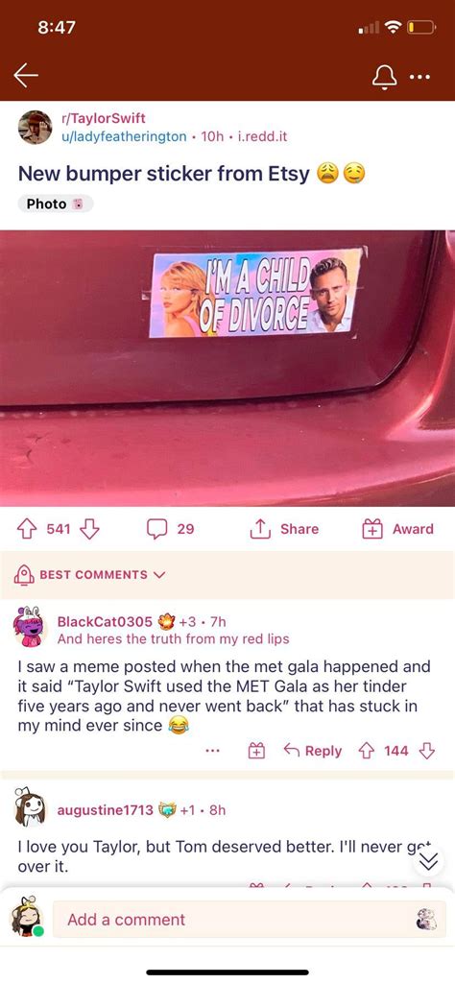Viewport: 455px width, 984px height.
Task: Open augustine1713's user profile
Action: pyautogui.click(x=105, y=809)
